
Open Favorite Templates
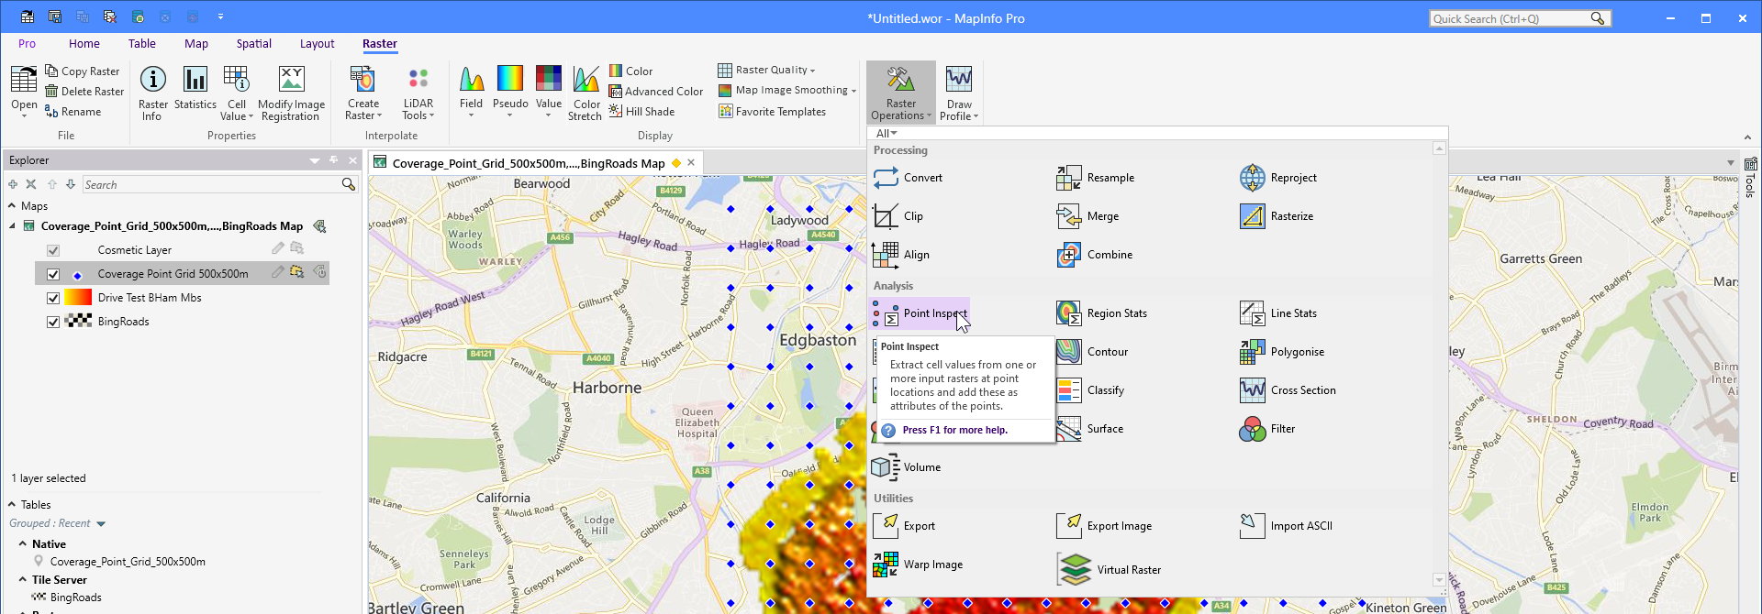click(x=772, y=112)
